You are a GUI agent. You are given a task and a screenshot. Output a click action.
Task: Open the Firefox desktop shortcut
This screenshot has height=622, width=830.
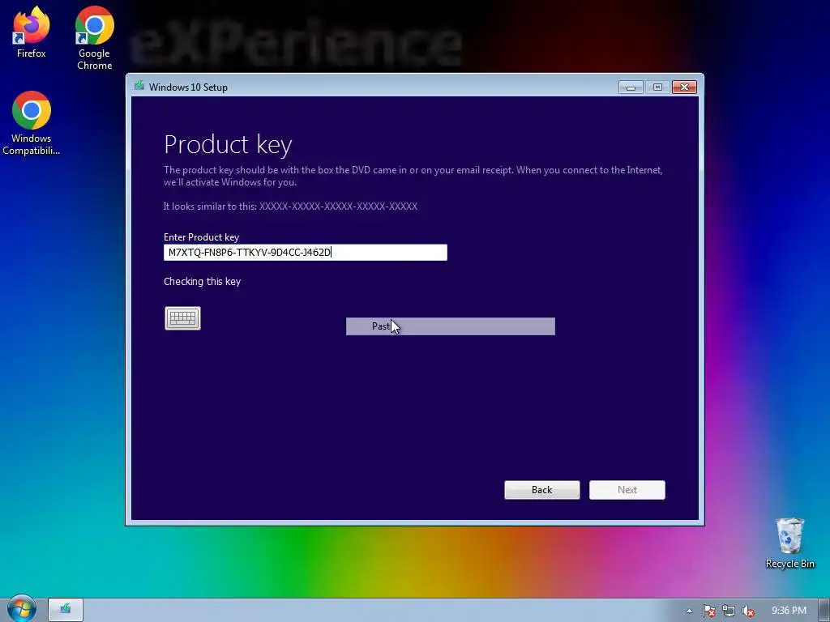click(32, 32)
